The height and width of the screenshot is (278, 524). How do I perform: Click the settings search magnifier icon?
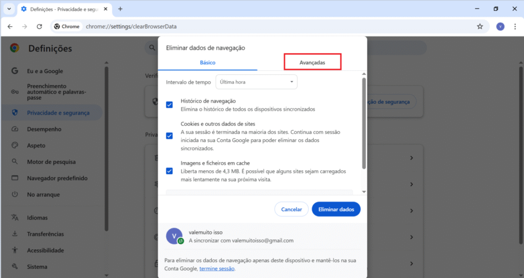coord(152,48)
